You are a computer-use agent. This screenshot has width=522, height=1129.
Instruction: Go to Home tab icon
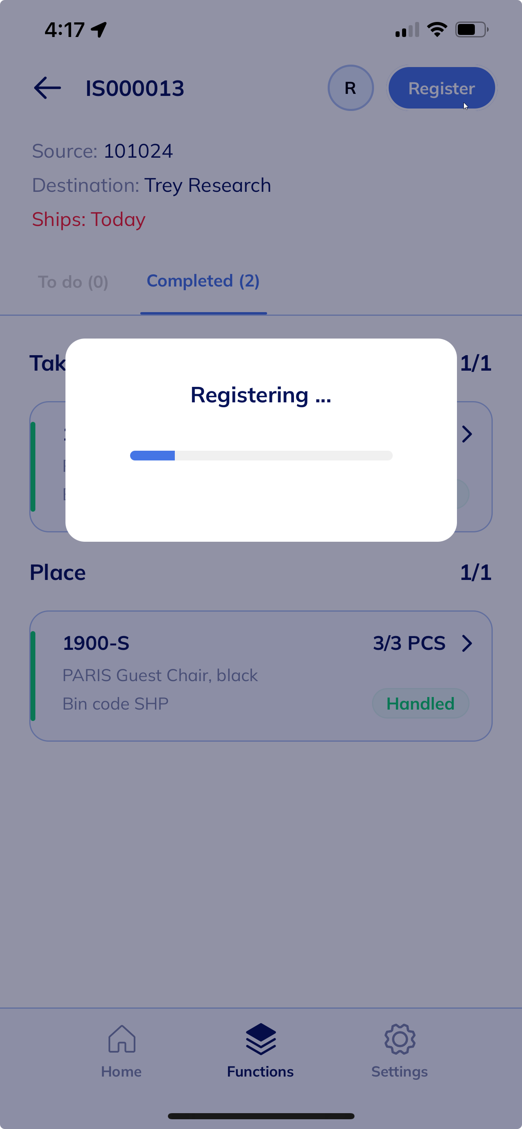(x=122, y=1038)
